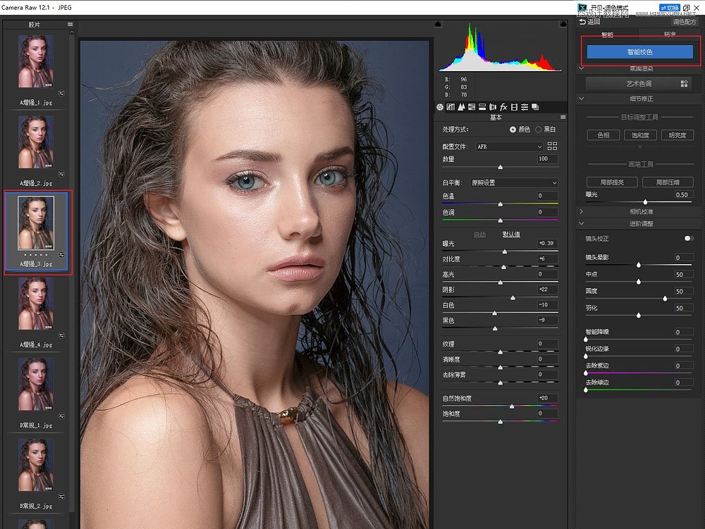Click the 艺术色调 art tone button
The width and height of the screenshot is (705, 529).
click(639, 84)
